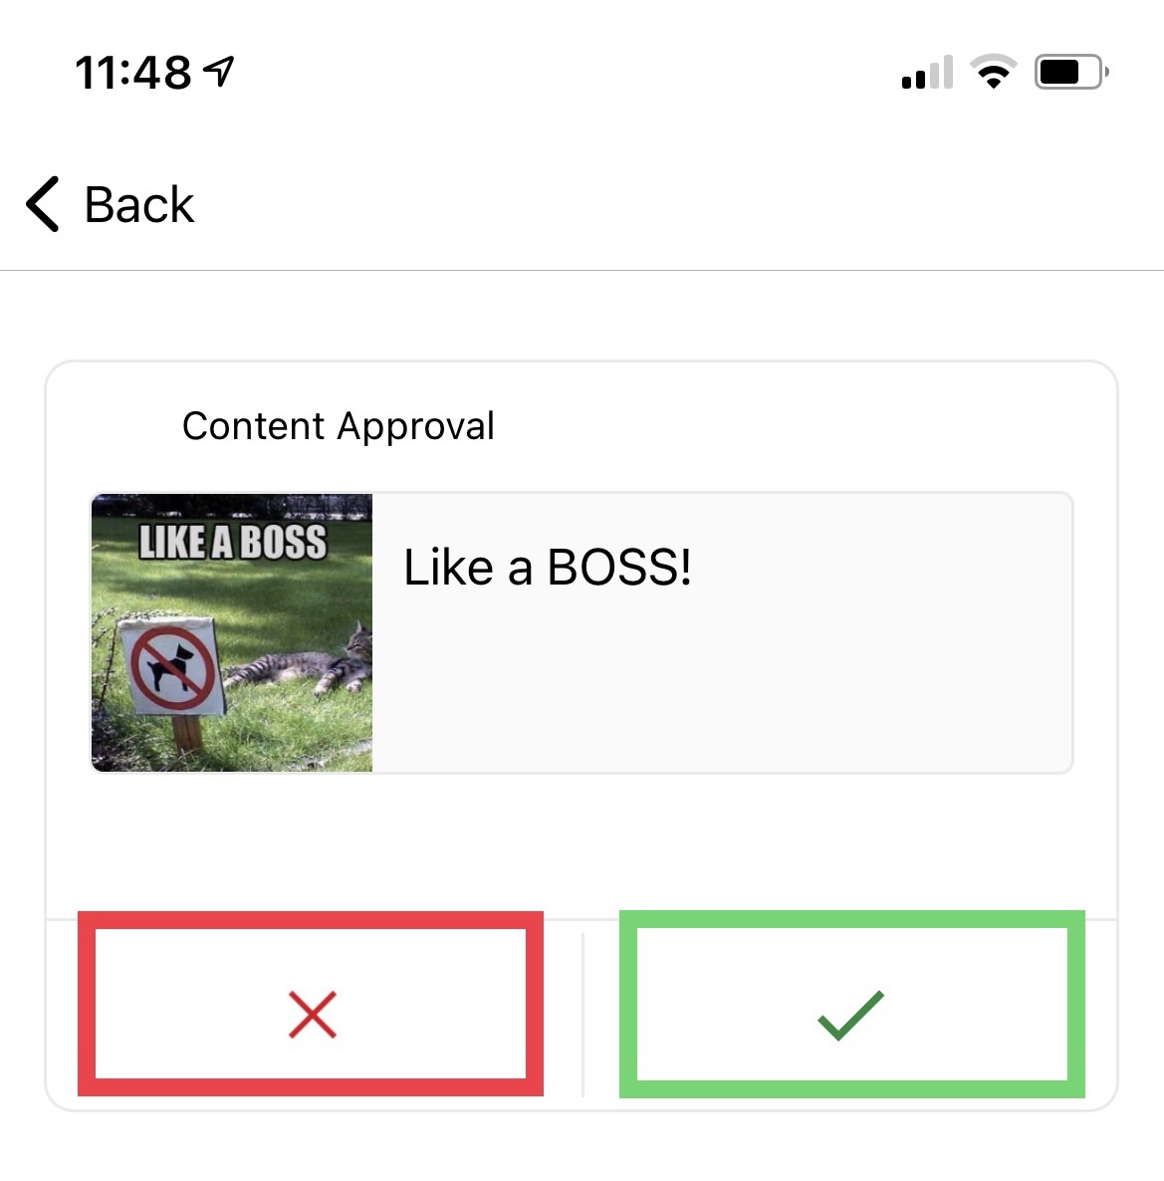Tap the location arrow beside the clock
The image size is (1164, 1181).
coord(219,72)
